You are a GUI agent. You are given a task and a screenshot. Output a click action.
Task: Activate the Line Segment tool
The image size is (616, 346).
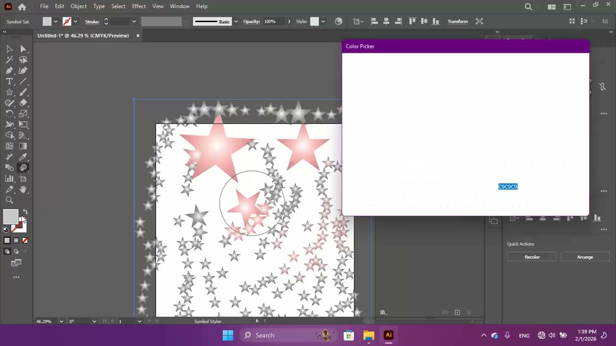click(23, 82)
